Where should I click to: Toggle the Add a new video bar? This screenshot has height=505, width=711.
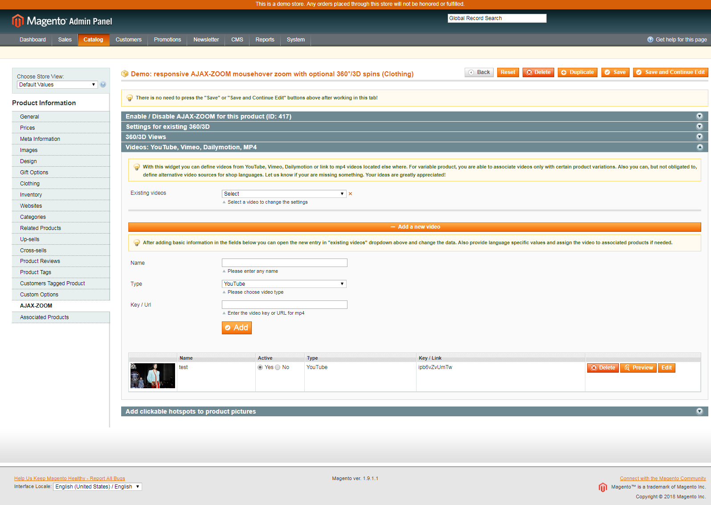point(415,227)
